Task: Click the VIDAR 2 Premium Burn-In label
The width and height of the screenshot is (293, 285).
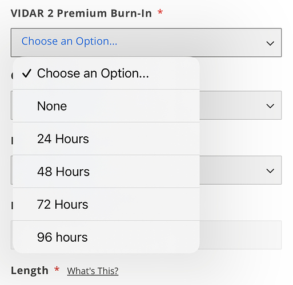Action: [81, 13]
